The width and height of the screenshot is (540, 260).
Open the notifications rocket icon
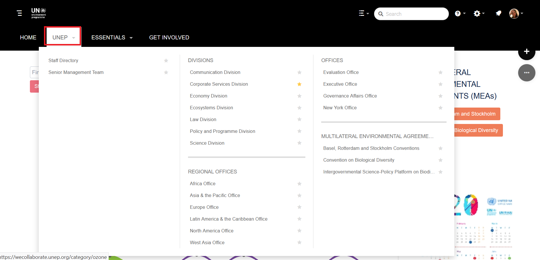click(499, 13)
